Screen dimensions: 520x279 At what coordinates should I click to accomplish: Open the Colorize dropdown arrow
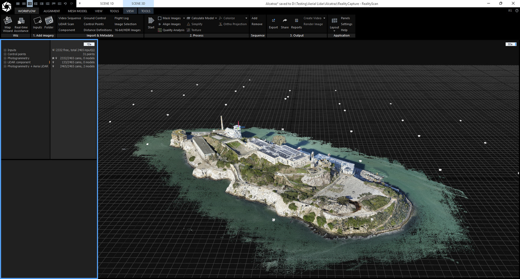tap(246, 18)
